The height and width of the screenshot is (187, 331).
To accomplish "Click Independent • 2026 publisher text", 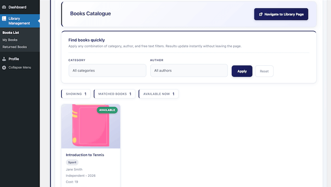I will coord(81,176).
